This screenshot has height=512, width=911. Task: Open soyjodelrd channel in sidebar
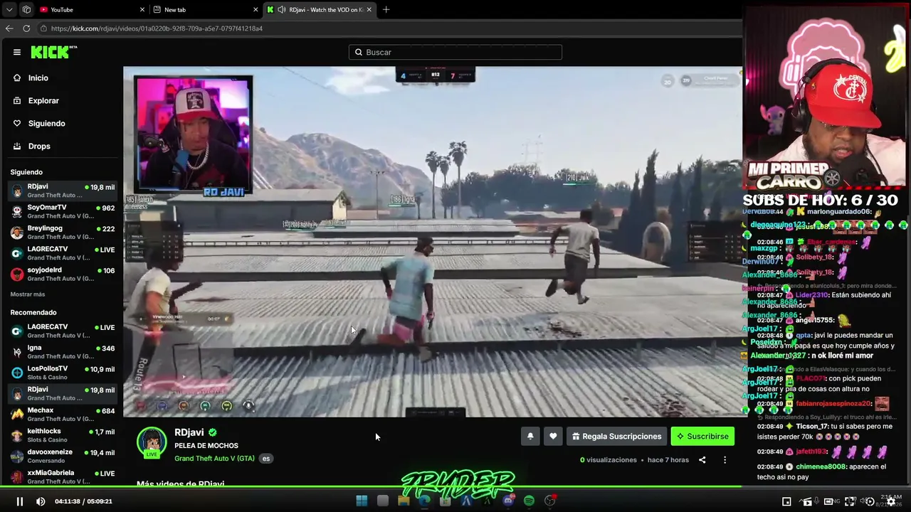62,274
